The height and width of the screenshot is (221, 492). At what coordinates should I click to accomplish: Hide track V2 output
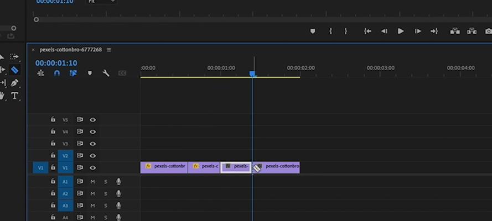(x=92, y=156)
